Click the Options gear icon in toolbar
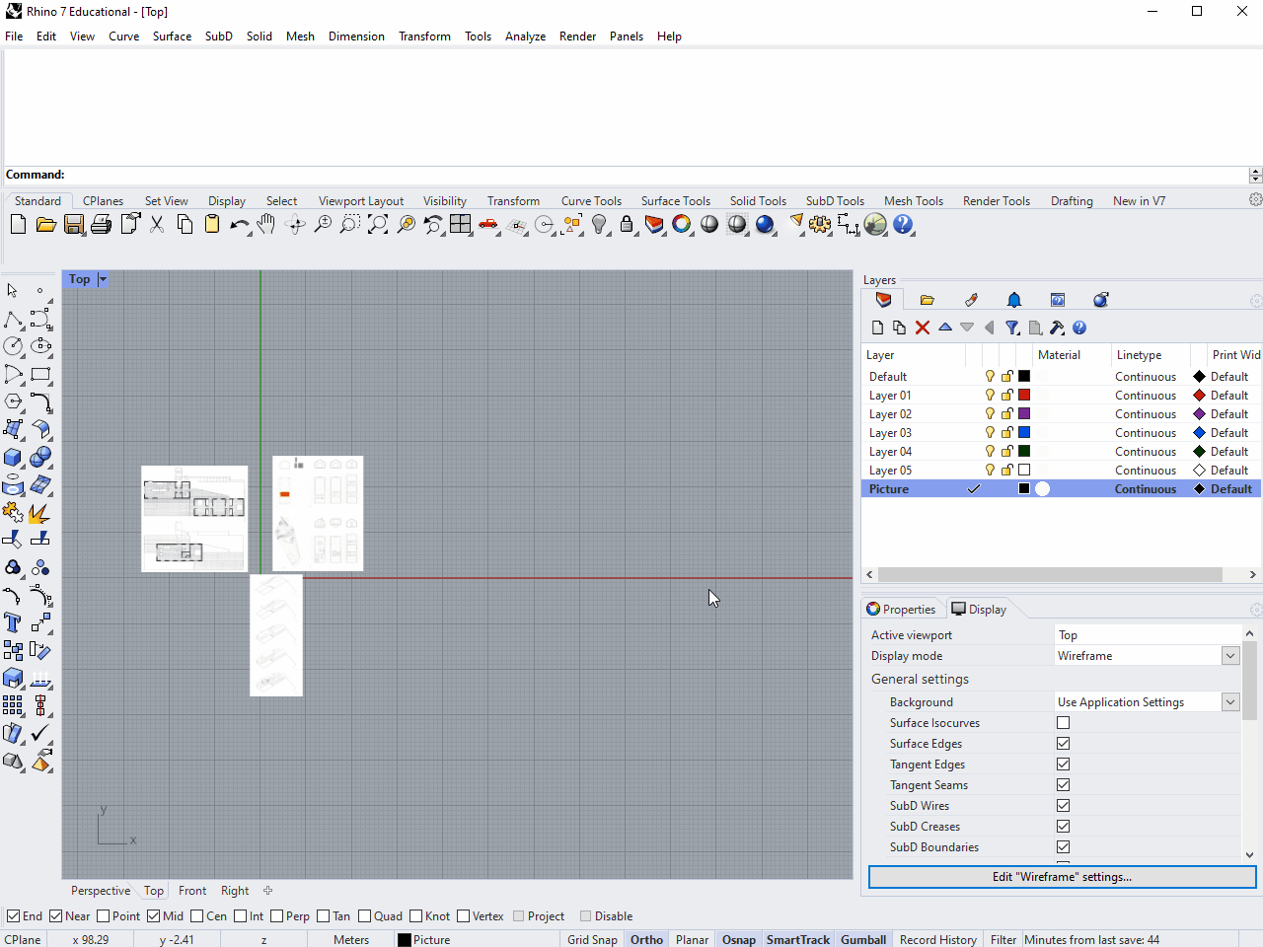Viewport: 1263px width, 947px height. [x=820, y=225]
